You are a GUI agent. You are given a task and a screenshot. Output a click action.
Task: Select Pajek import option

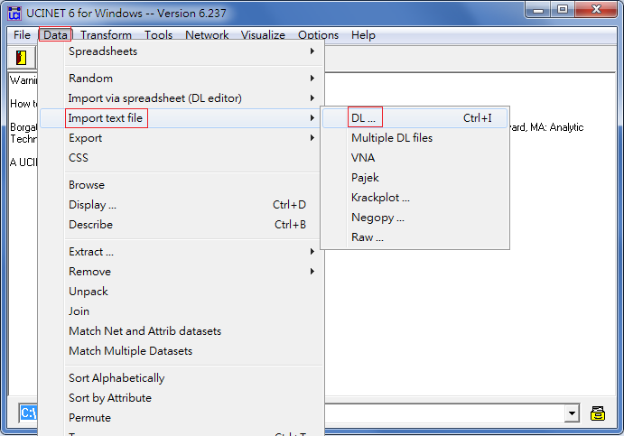pos(414,178)
